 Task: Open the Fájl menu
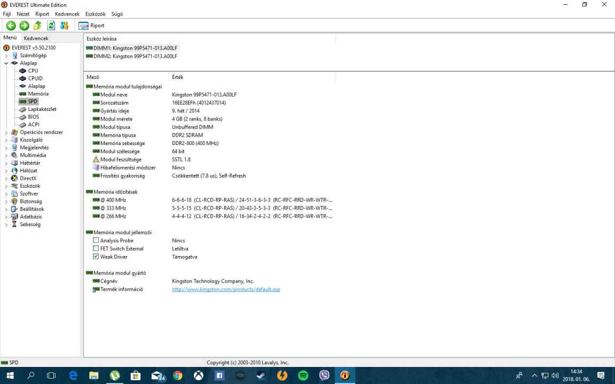(x=6, y=14)
